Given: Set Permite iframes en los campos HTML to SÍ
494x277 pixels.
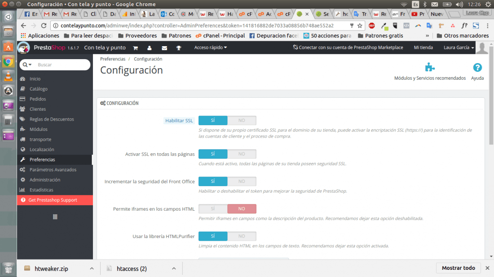Looking at the screenshot, I should 213,209.
